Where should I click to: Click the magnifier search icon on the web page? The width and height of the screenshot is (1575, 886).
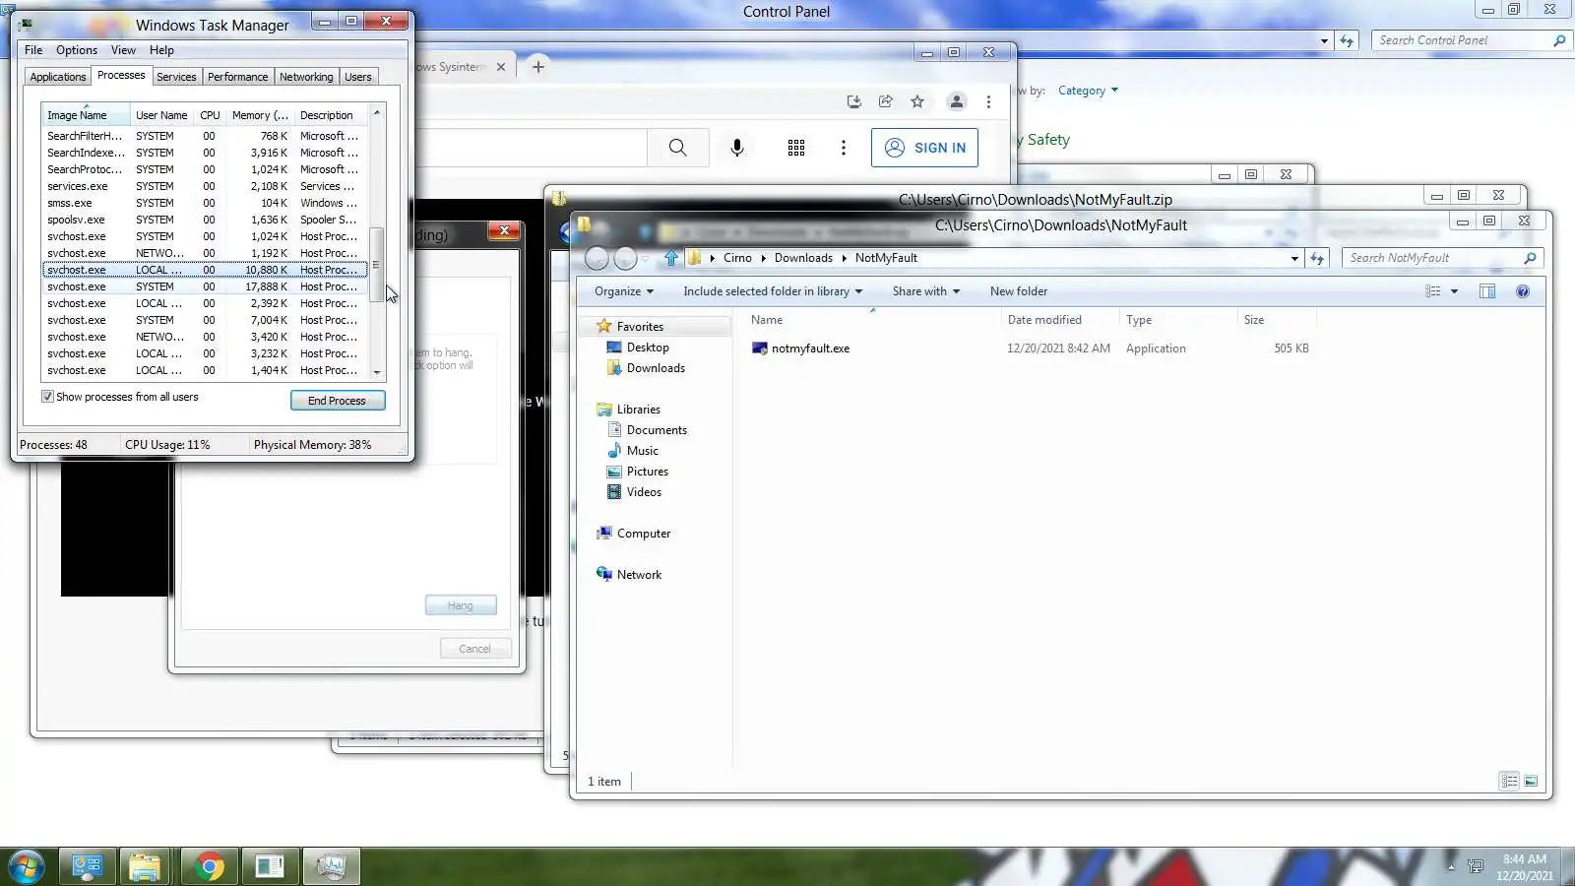tap(677, 148)
